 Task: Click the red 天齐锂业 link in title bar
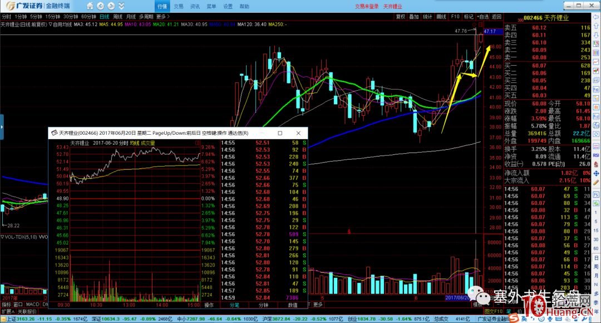click(392, 7)
